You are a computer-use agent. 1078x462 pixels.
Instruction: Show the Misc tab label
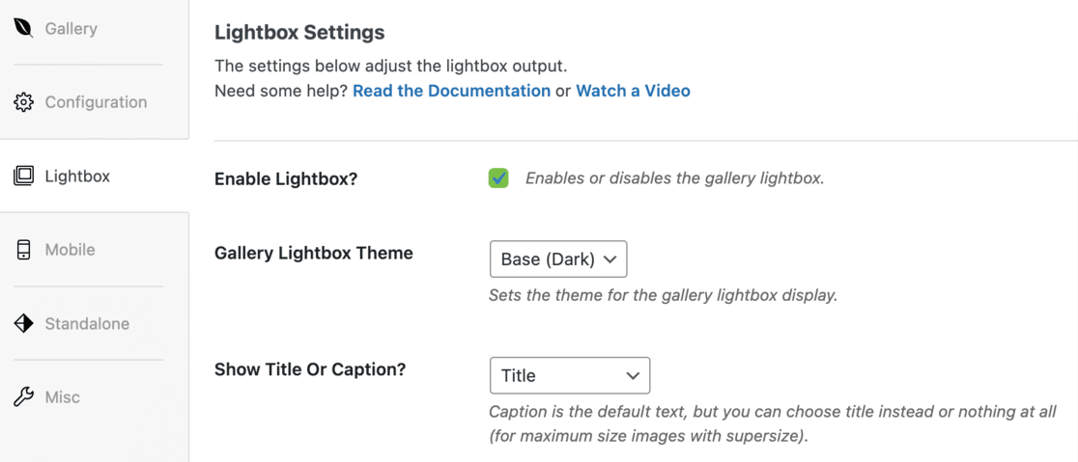coord(62,397)
